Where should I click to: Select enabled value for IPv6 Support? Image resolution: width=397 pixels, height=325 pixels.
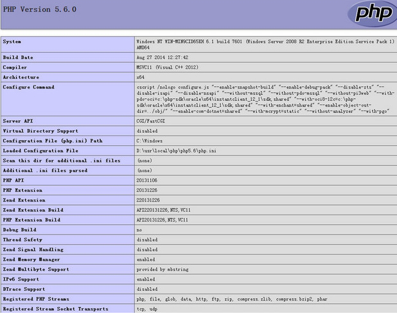coord(146,279)
